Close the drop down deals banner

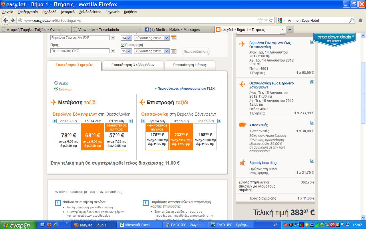click(x=353, y=36)
